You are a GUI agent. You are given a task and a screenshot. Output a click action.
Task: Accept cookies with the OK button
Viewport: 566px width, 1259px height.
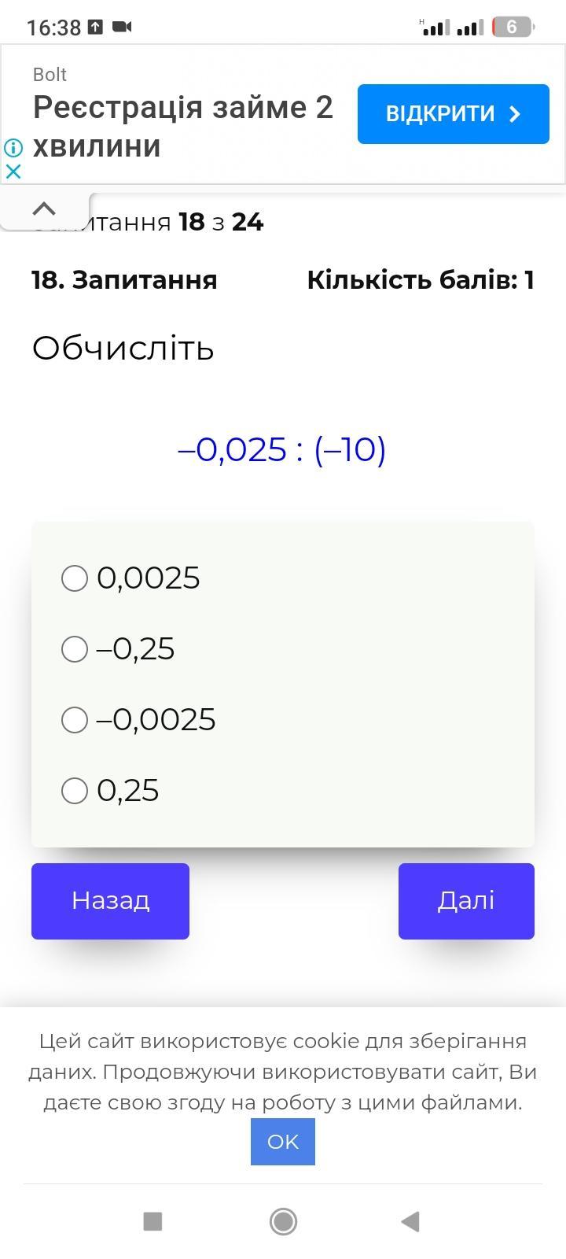[x=283, y=1142]
